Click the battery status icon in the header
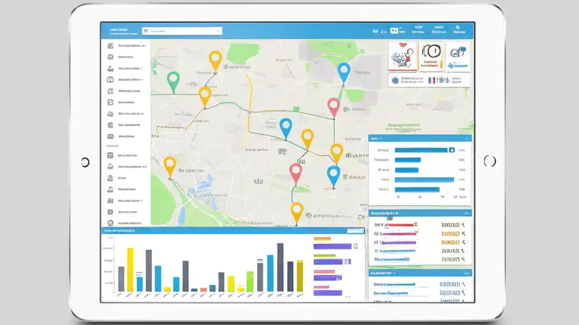 point(383,31)
